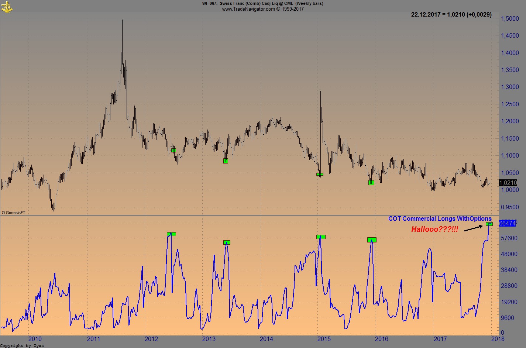Click the 9600 indicator axis label
This screenshot has width=526, height=348.
coord(508,318)
